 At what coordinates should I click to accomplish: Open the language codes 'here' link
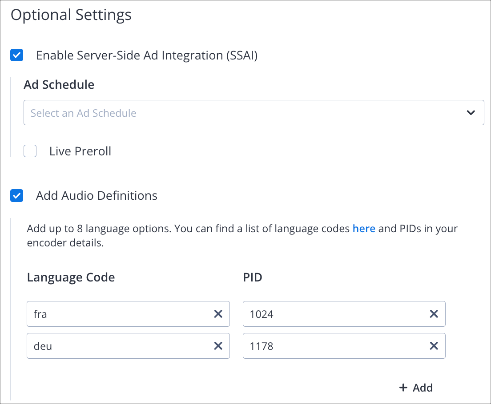[364, 229]
